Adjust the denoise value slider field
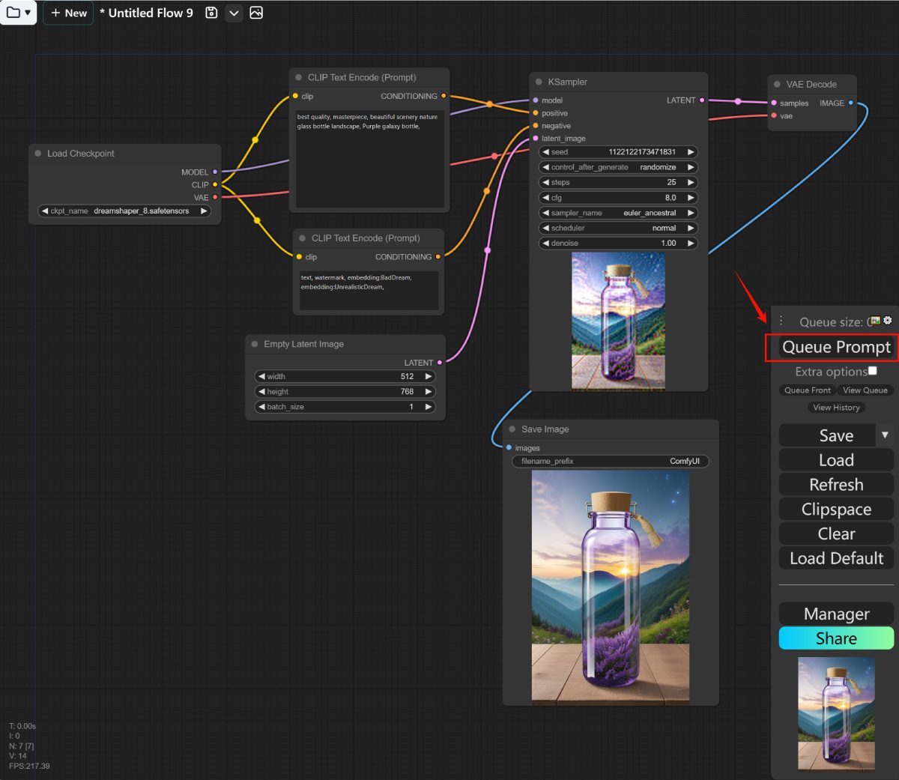This screenshot has width=899, height=780. (618, 244)
